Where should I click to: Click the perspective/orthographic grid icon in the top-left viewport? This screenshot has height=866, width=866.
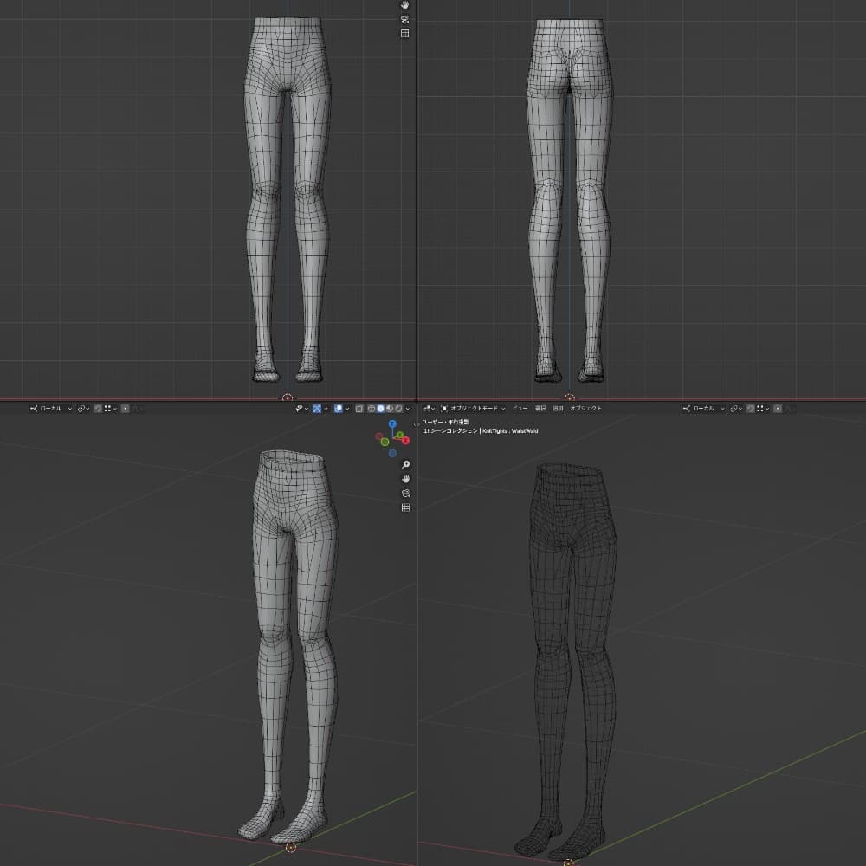404,34
